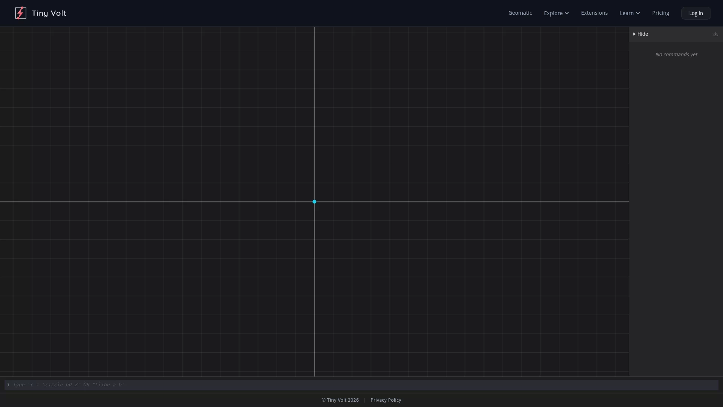This screenshot has width=723, height=407.
Task: Collapse the panel using the Hide triangle
Action: tap(635, 34)
